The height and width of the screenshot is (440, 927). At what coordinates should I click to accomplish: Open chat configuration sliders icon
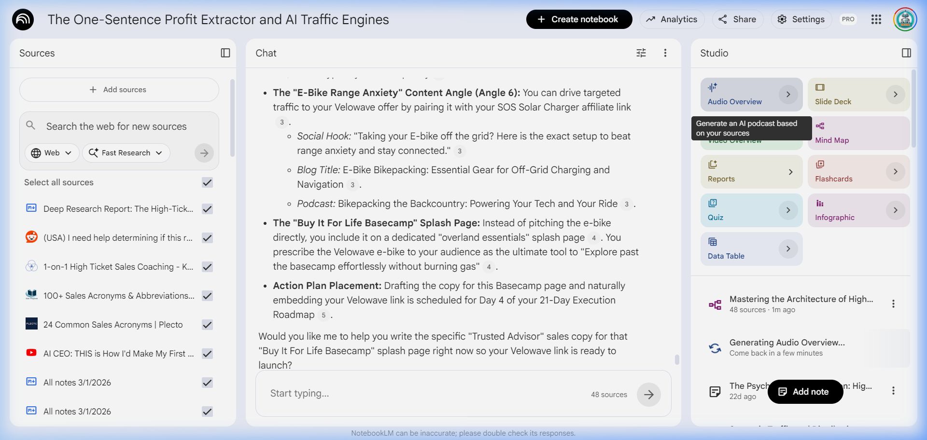click(641, 53)
